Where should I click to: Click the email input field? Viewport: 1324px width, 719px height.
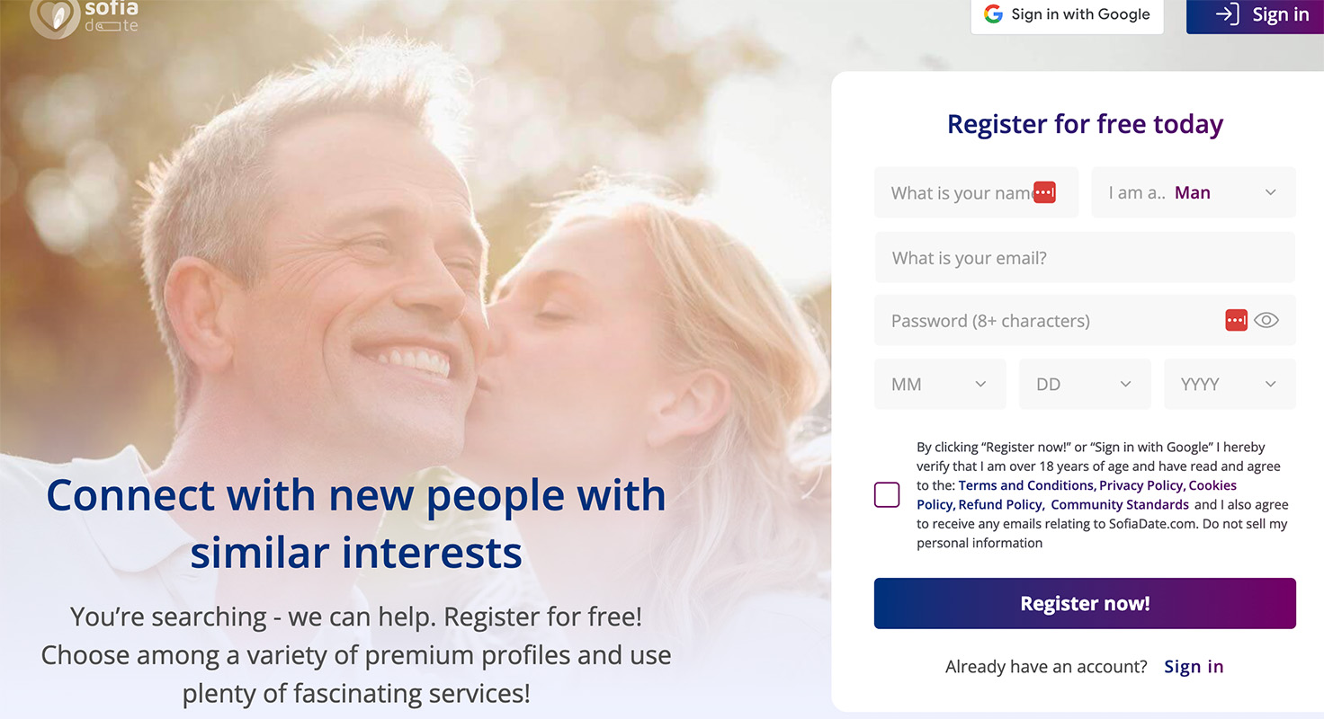[x=1085, y=258]
